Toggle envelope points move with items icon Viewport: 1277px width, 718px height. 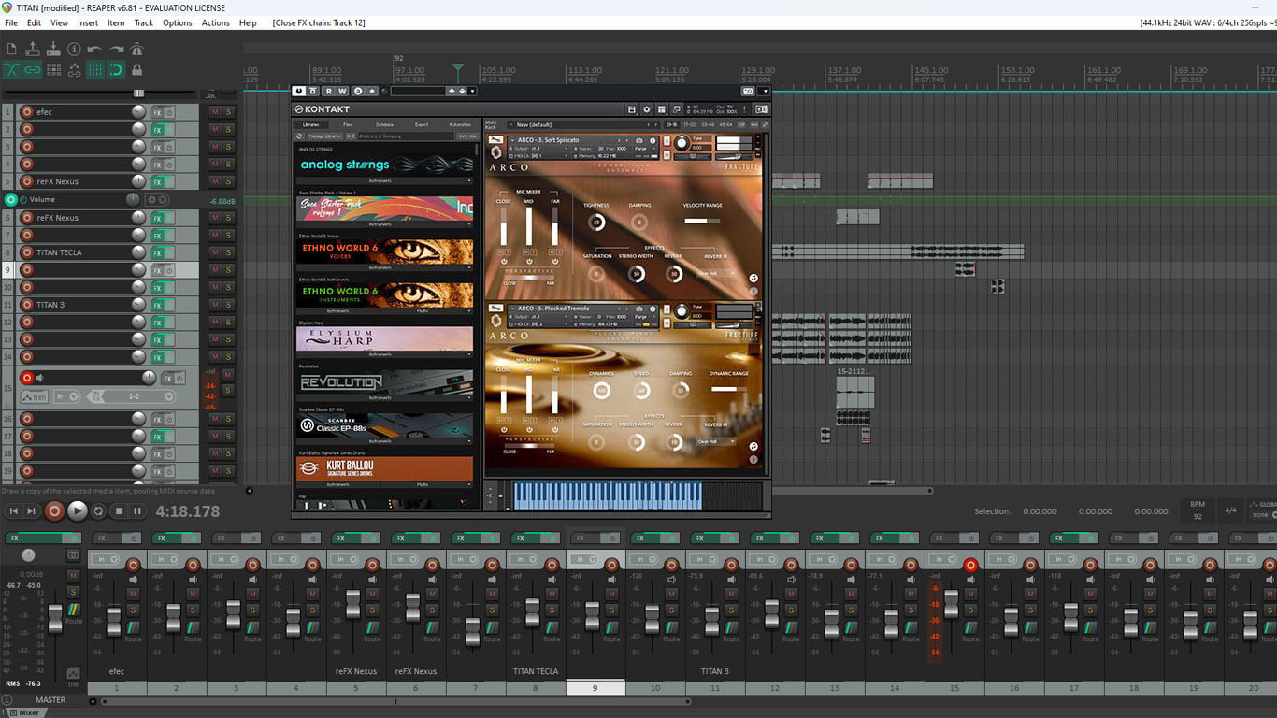coord(74,69)
